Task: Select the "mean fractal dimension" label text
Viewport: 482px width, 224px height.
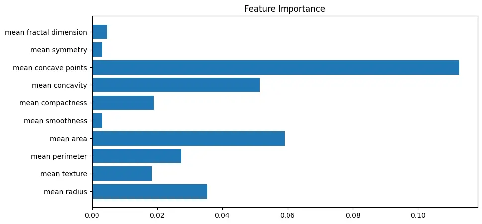Action: (x=46, y=32)
